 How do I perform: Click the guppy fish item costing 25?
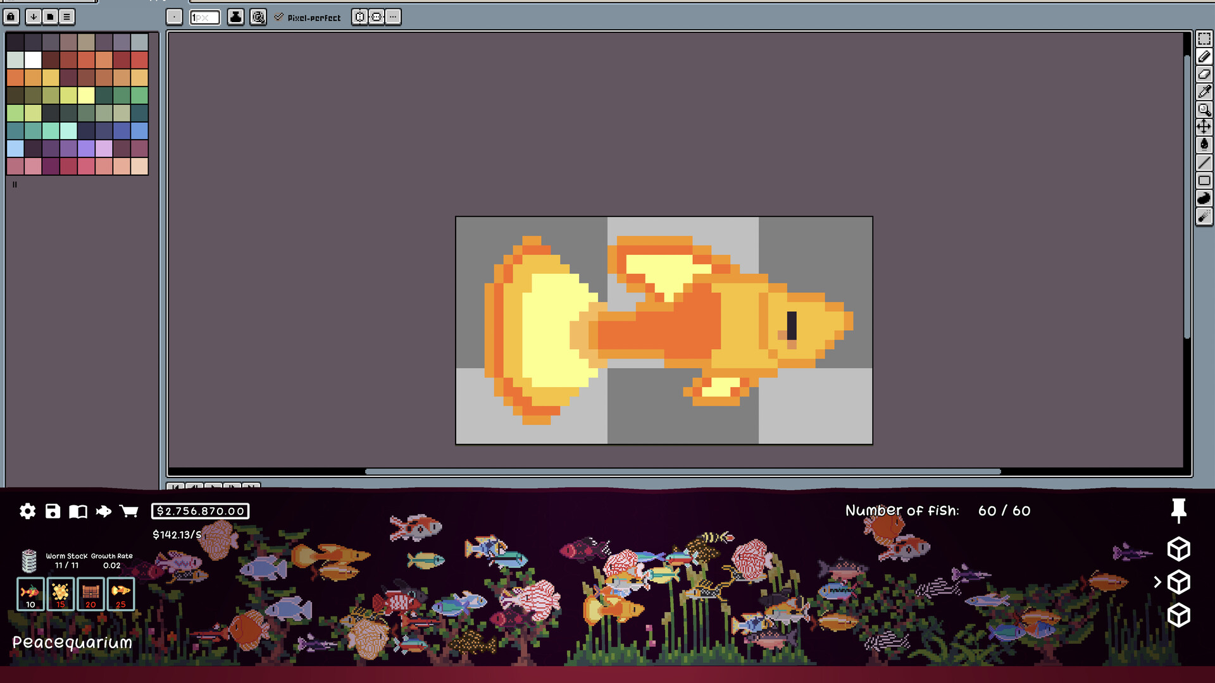tap(121, 594)
